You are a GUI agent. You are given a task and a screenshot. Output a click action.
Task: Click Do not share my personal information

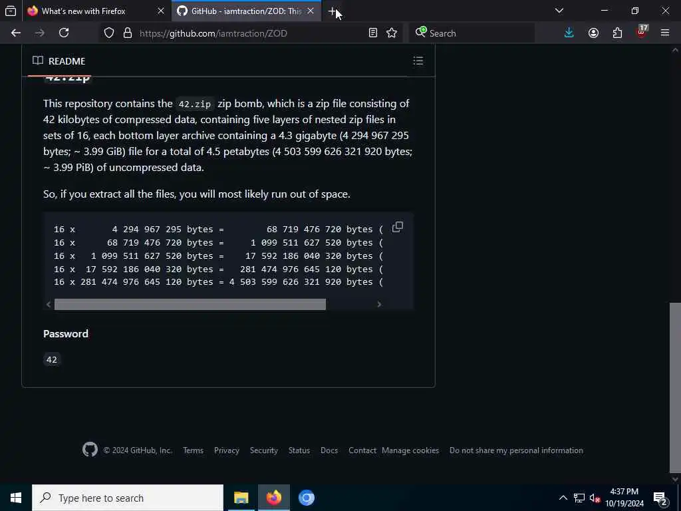click(x=516, y=450)
